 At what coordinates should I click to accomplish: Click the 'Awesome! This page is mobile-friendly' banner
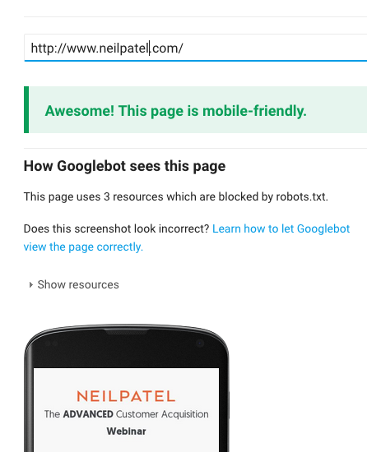(196, 110)
